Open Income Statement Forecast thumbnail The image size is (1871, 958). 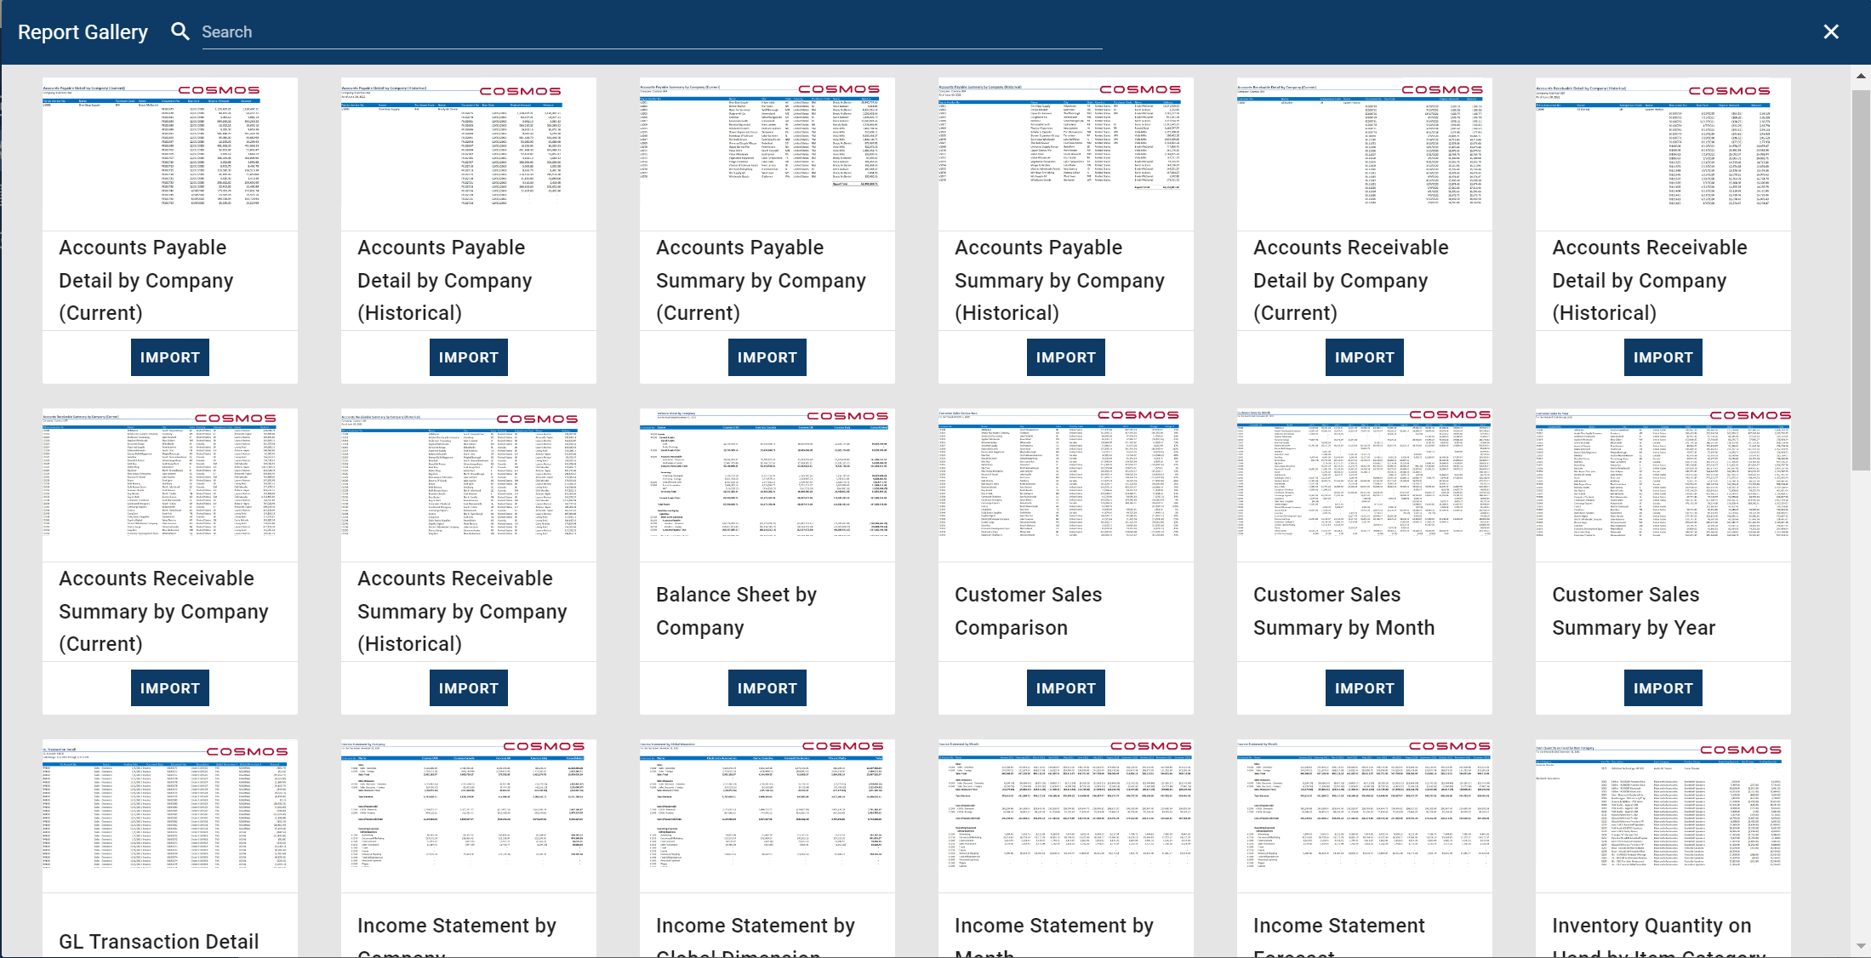click(x=1365, y=816)
